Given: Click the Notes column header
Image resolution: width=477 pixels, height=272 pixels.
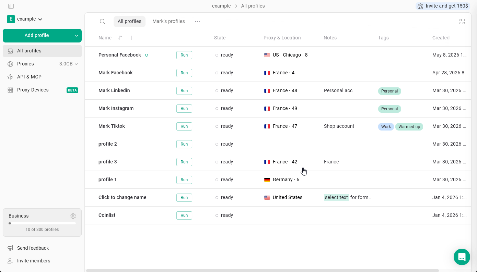Looking at the screenshot, I should [330, 38].
